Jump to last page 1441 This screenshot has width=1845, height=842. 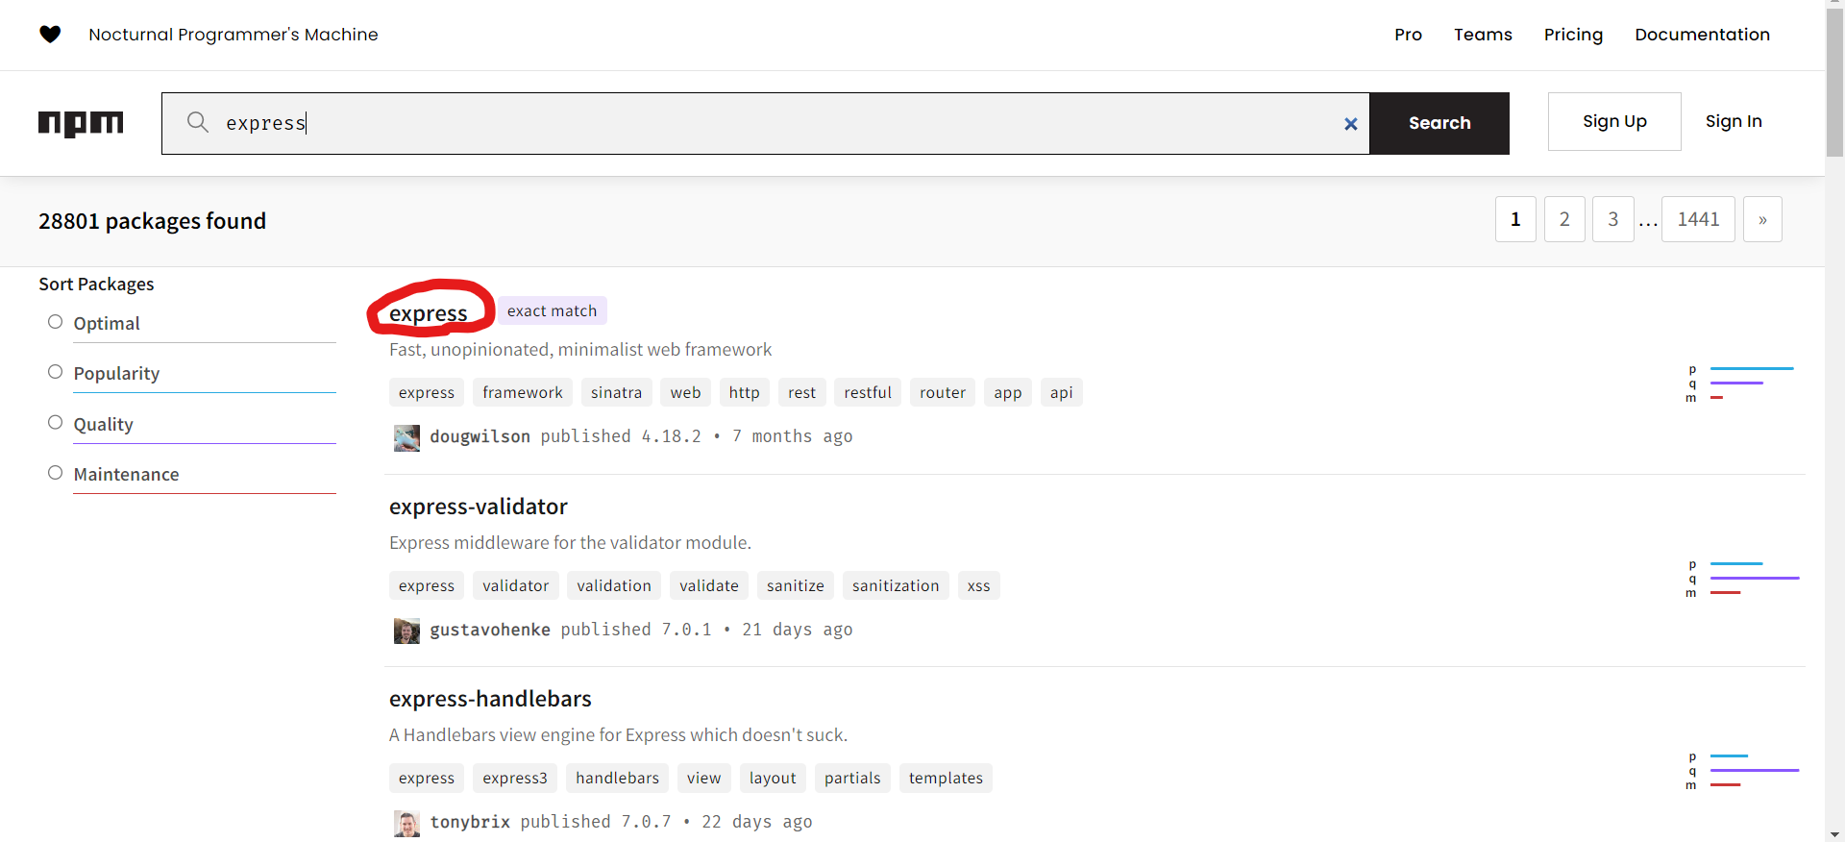(x=1698, y=219)
